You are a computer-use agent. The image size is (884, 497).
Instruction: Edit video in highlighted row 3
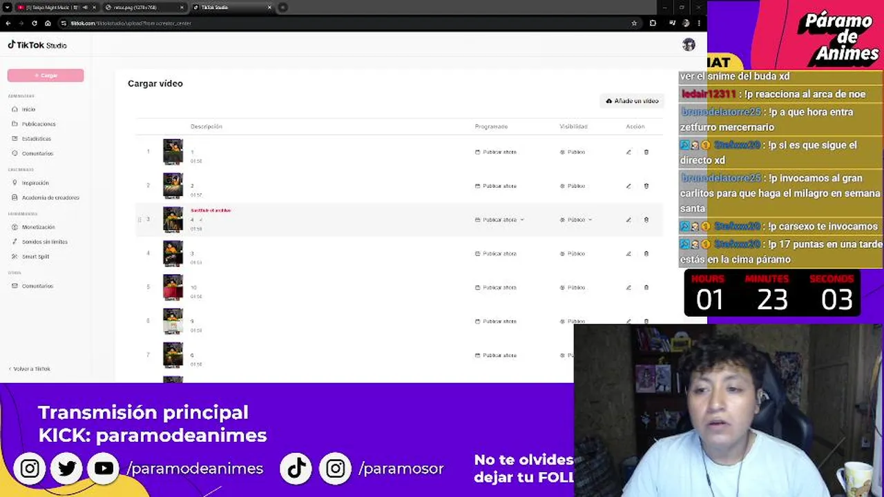(628, 220)
